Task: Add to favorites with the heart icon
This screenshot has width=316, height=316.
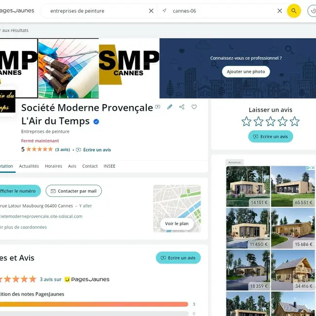Action: click(194, 107)
